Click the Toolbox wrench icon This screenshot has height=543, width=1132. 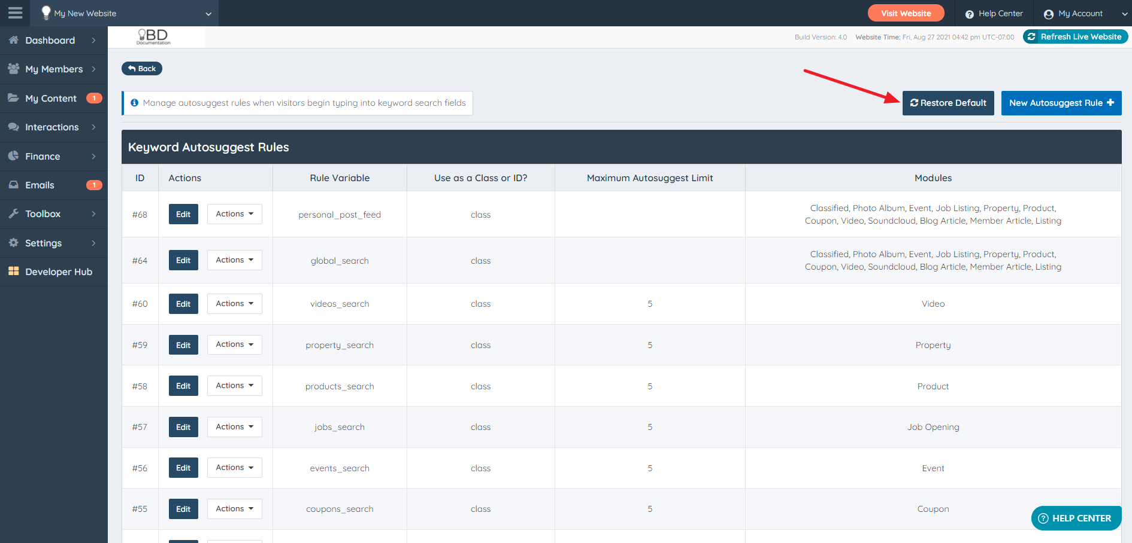[x=13, y=213]
